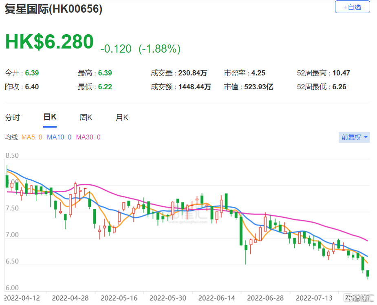Viewport: 377px width, 305px height.
Task: Click the MA30: 0 indicator label
Action: pos(88,137)
